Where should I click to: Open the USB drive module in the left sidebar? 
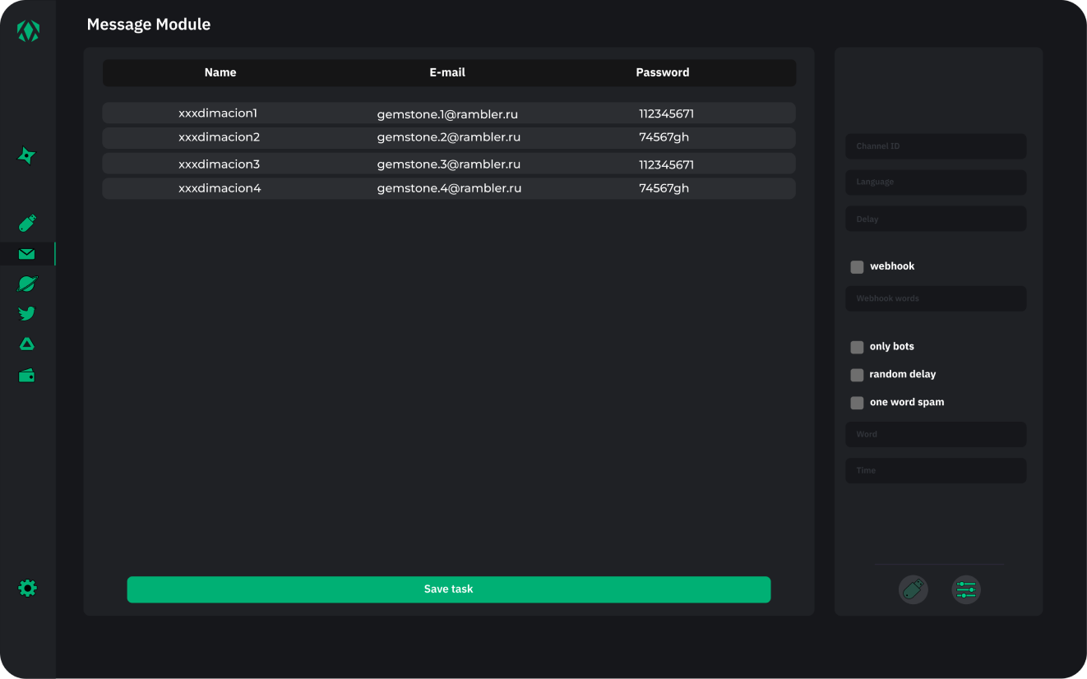click(x=27, y=223)
